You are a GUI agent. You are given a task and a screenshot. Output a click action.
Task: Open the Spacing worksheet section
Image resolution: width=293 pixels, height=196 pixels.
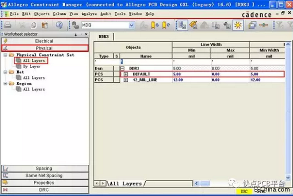pyautogui.click(x=45, y=168)
